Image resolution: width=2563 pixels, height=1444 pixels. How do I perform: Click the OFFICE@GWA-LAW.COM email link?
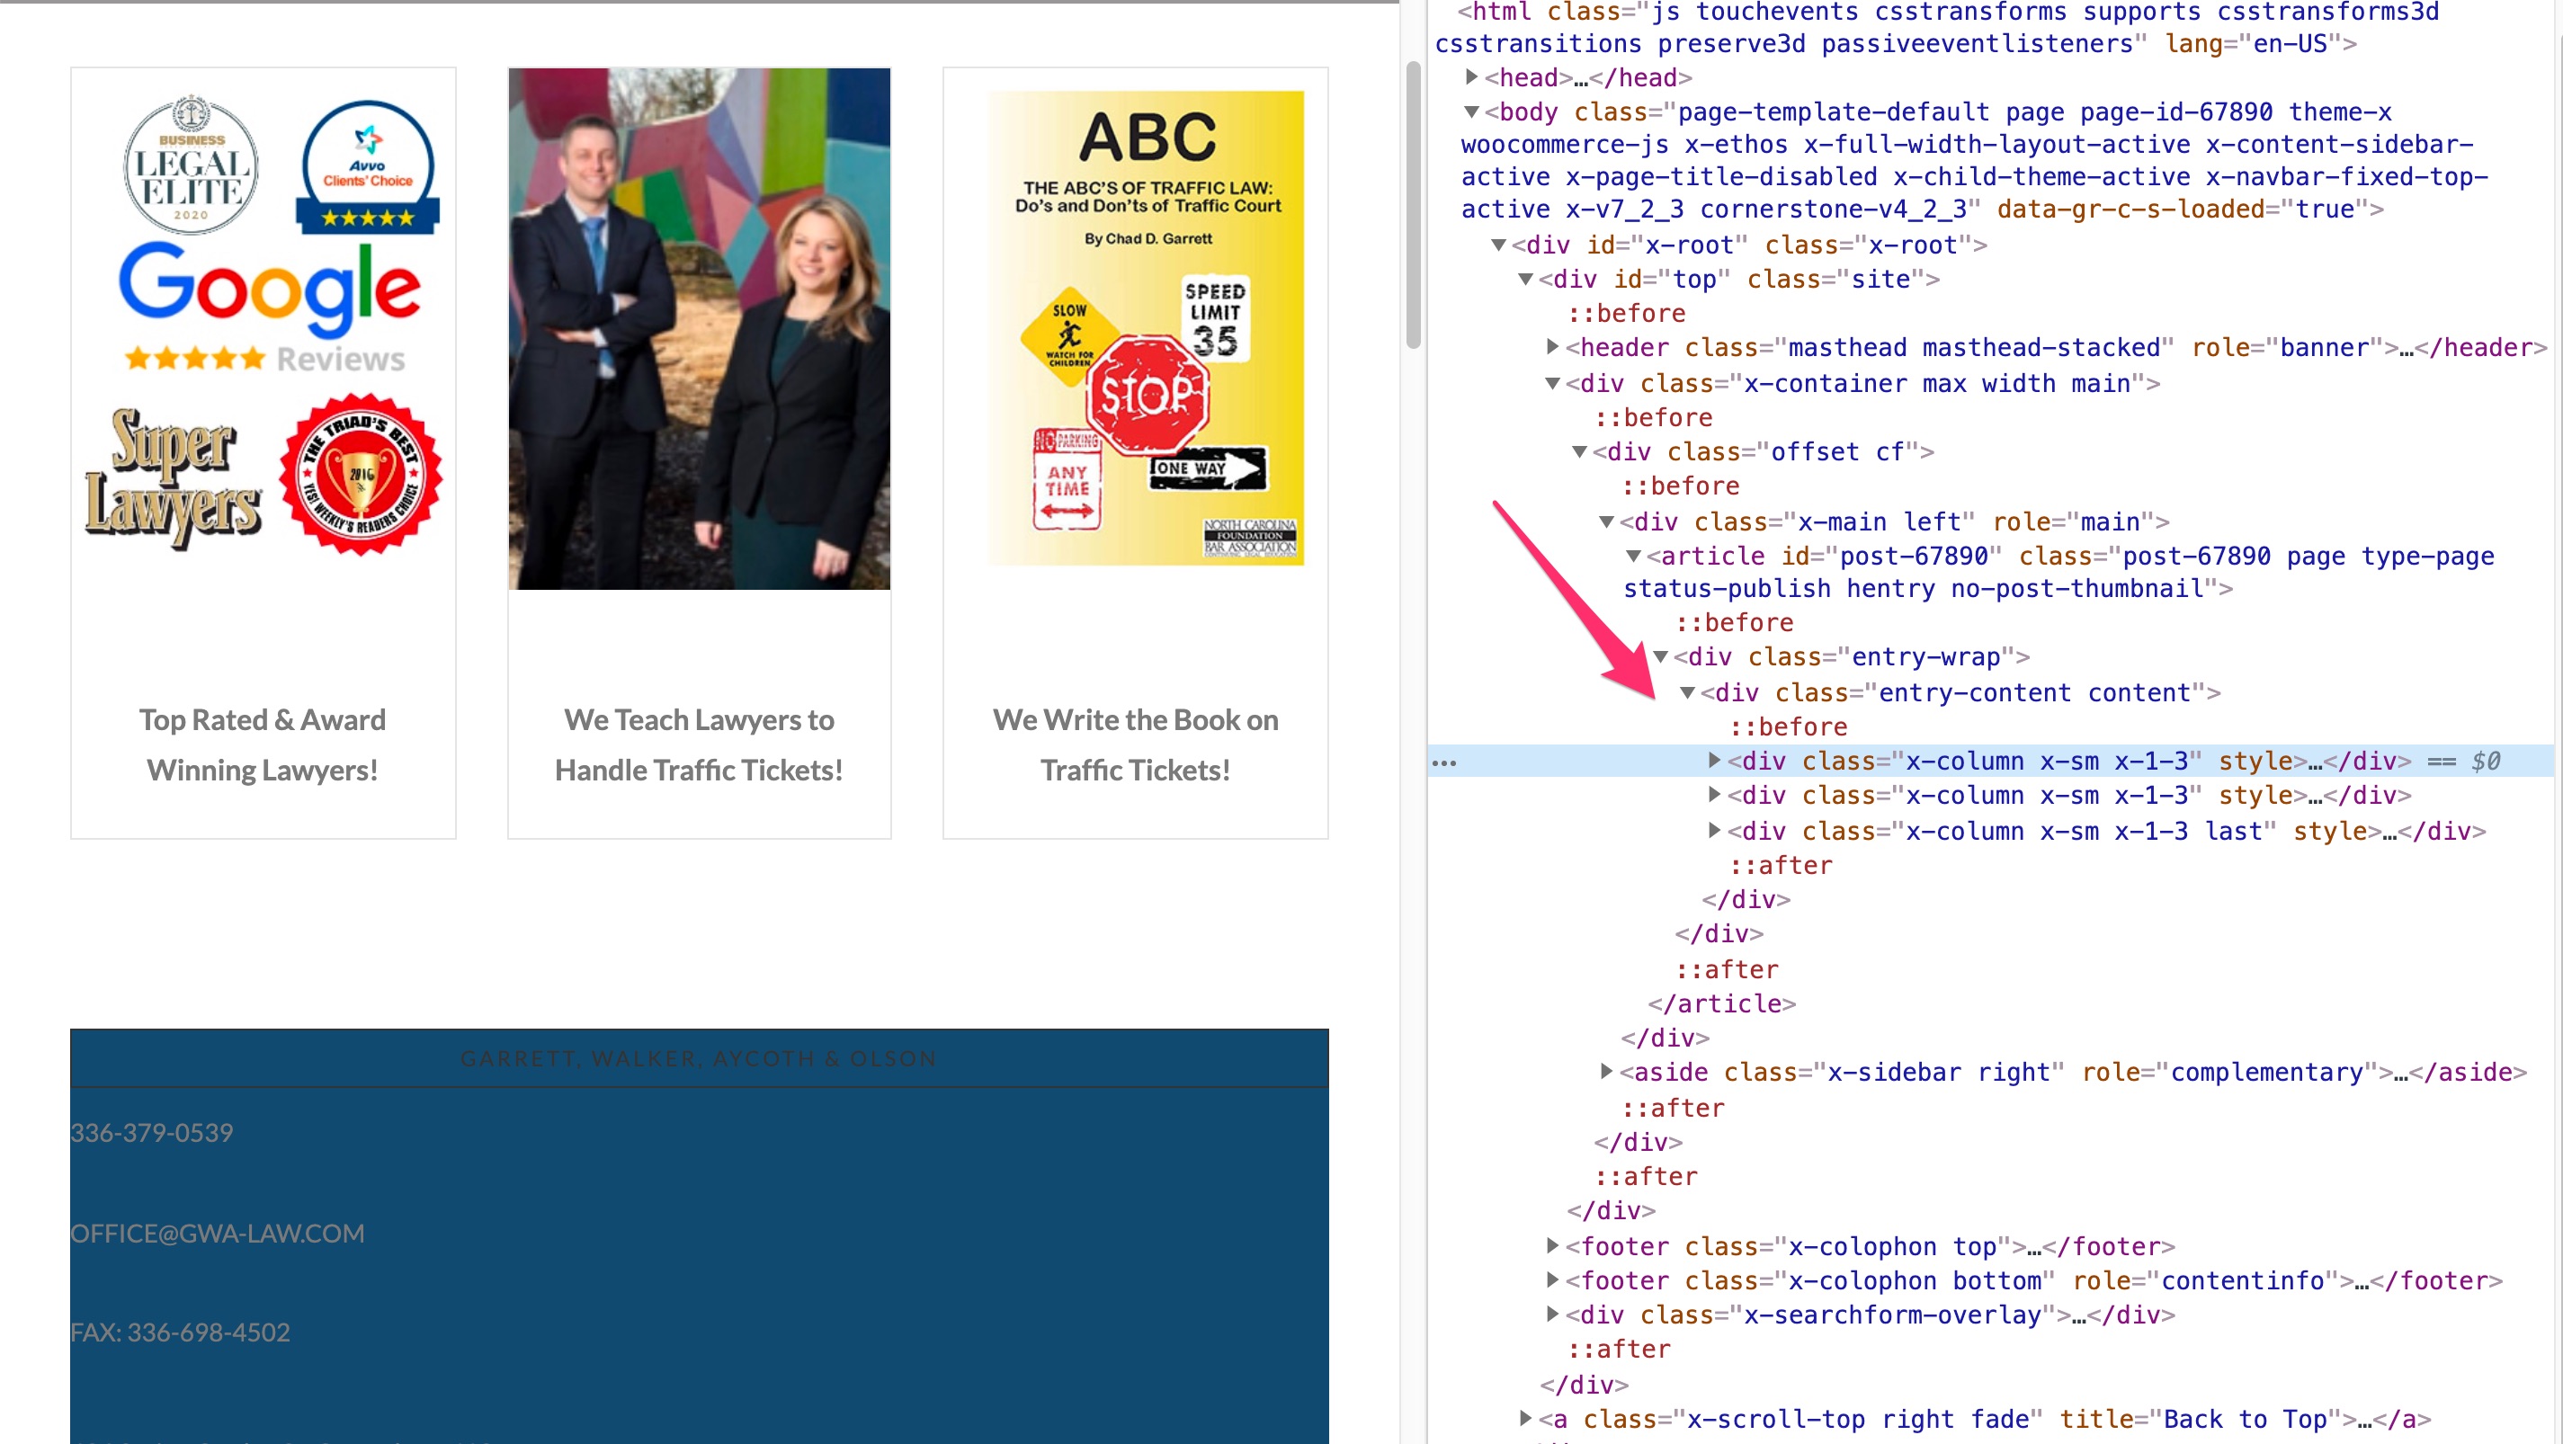point(217,1234)
